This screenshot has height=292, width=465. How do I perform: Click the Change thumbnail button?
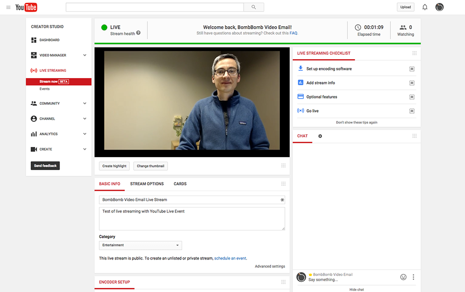coord(150,166)
